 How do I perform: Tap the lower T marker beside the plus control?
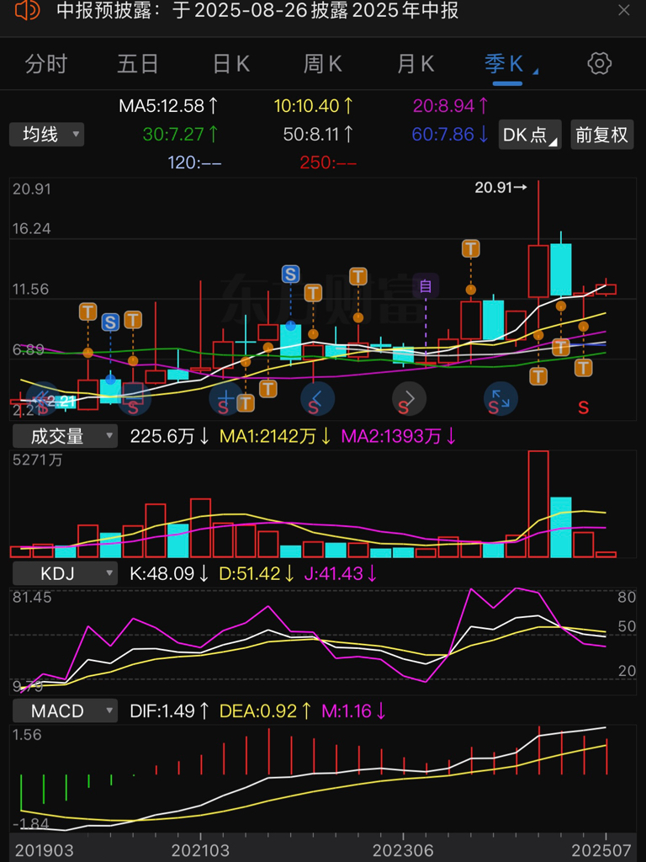coord(246,403)
